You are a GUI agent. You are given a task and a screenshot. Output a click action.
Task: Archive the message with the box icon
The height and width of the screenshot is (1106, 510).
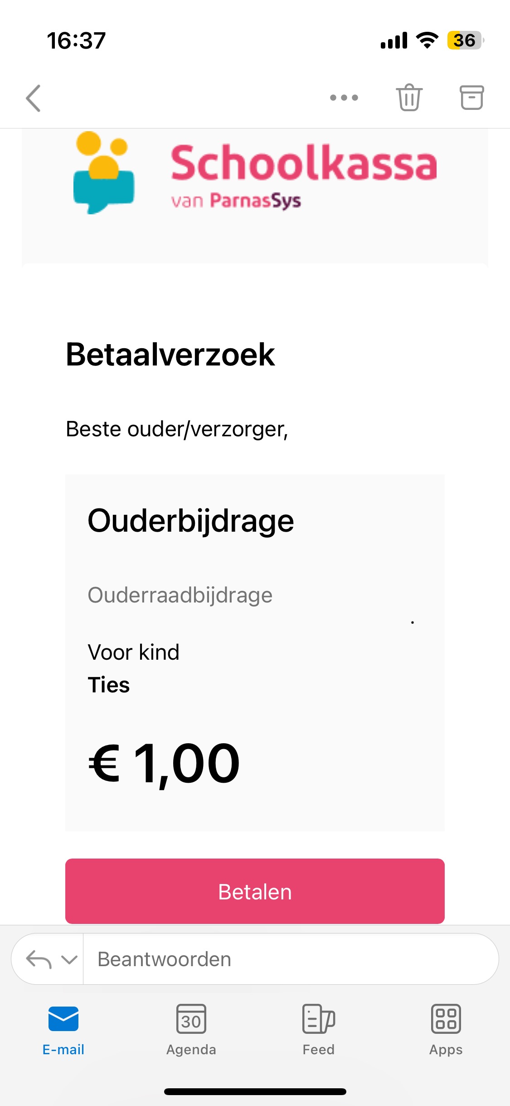pos(472,98)
